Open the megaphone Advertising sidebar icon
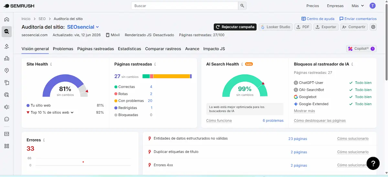 click(x=6, y=107)
